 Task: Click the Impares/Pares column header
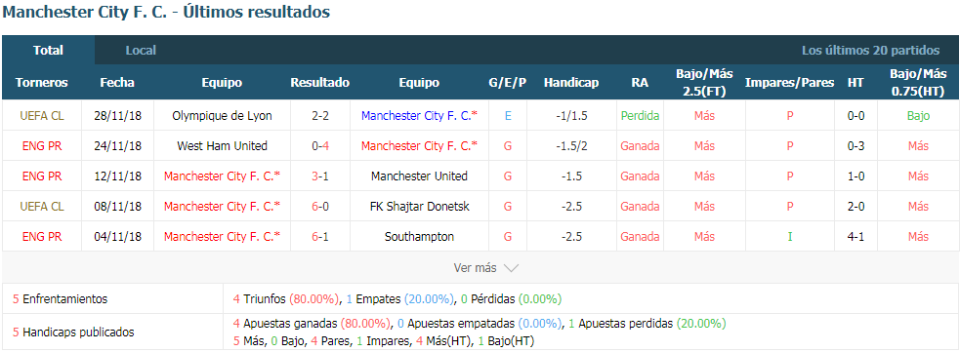[x=790, y=83]
